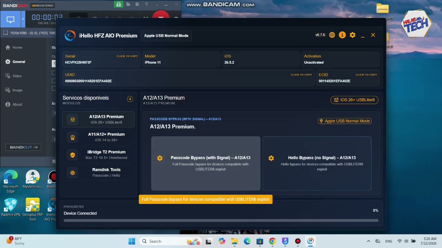Click the orange info icon
Image resolution: width=442 pixels, height=248 pixels.
pos(342,35)
